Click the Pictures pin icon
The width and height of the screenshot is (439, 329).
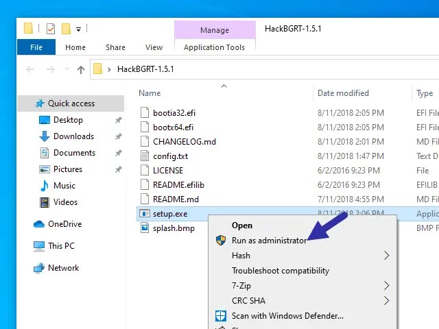(119, 169)
